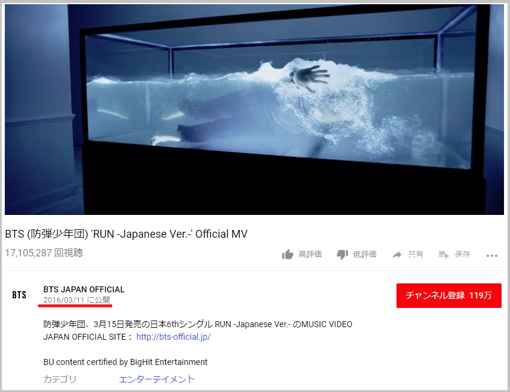Open the three-dot more actions menu
Screen dimensions: 510x392
point(492,256)
